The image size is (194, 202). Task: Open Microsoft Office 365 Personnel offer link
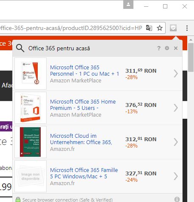pos(84,71)
